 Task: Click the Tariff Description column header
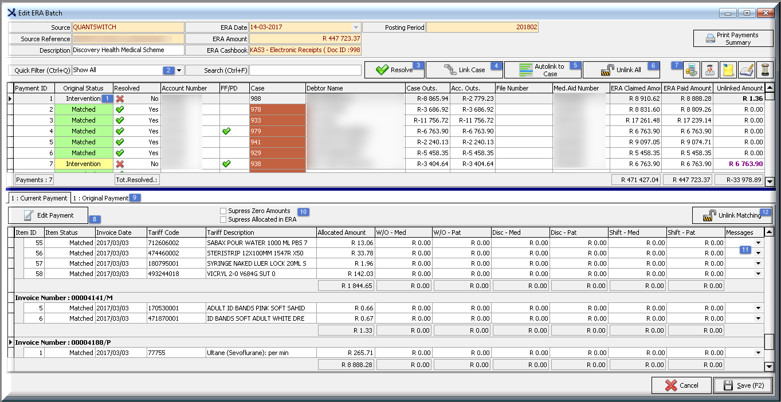261,232
